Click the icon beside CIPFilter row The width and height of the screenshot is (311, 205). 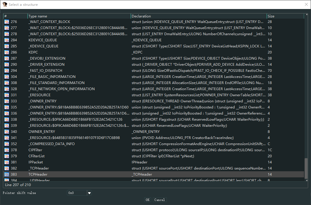coord(7,150)
